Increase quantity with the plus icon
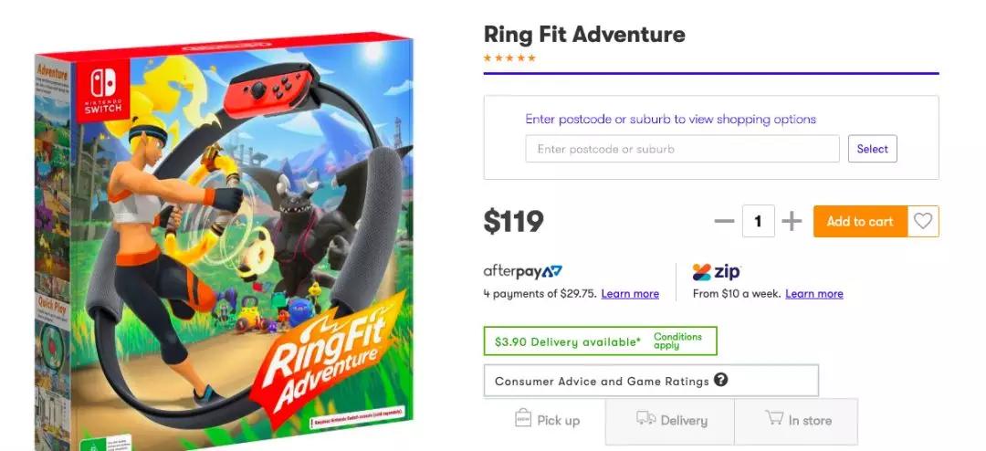 click(792, 222)
